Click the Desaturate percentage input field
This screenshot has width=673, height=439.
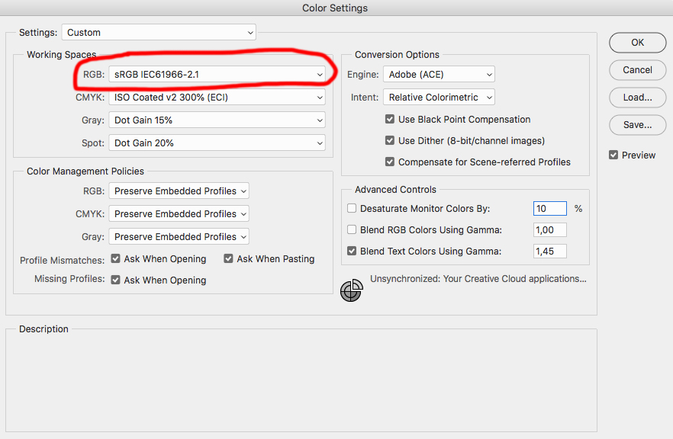click(549, 208)
